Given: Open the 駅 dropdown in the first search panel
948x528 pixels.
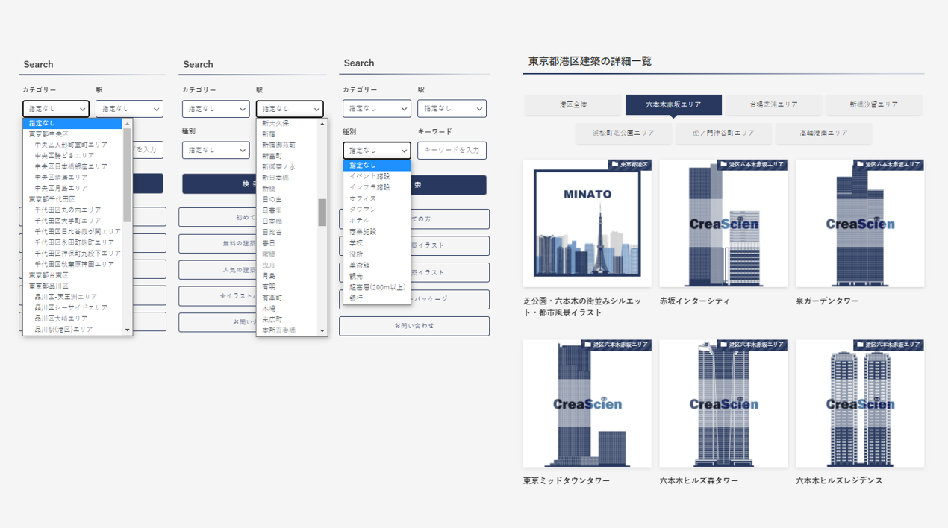Looking at the screenshot, I should 129,108.
